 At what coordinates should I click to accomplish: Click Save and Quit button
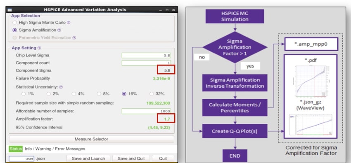131,158
